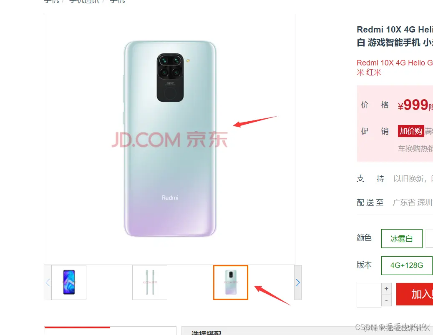The height and width of the screenshot is (335, 433).
Task: Increase quantity with the plus button
Action: coord(386,289)
